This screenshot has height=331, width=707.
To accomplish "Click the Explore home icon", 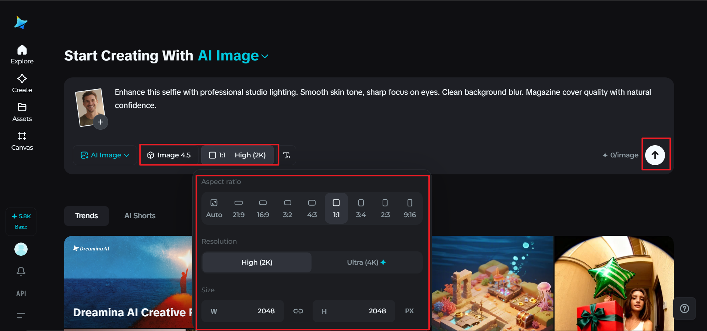I will (22, 50).
